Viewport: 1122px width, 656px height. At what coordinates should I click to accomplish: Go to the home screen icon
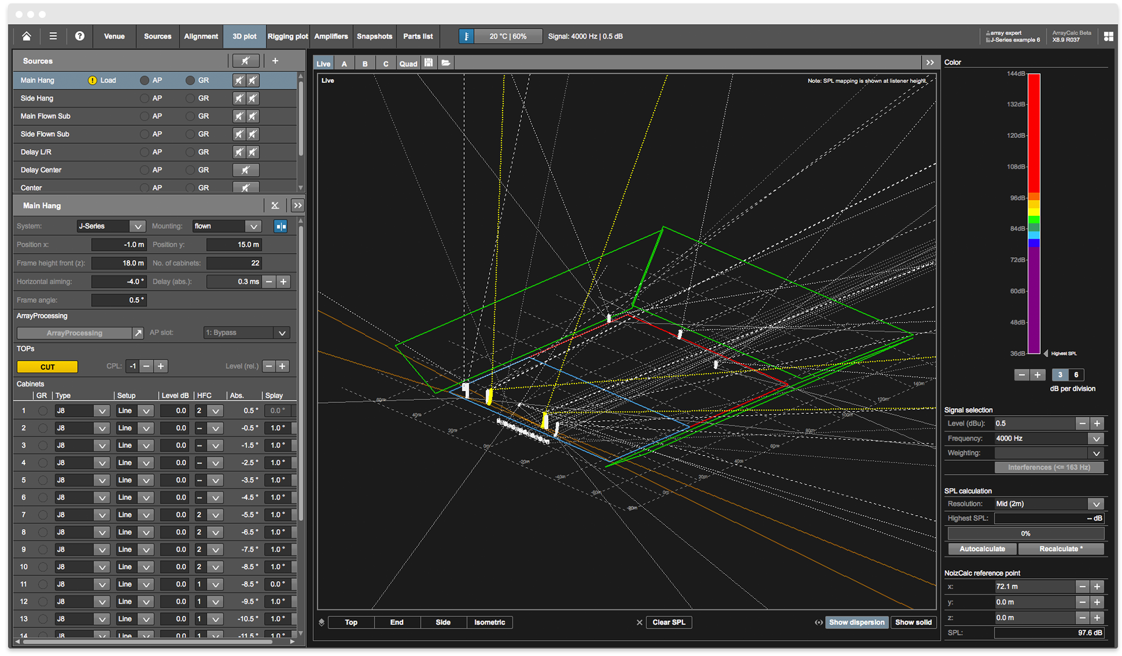pos(26,36)
